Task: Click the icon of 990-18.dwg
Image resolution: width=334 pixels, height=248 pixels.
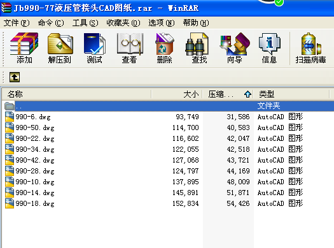Action: click(10, 203)
